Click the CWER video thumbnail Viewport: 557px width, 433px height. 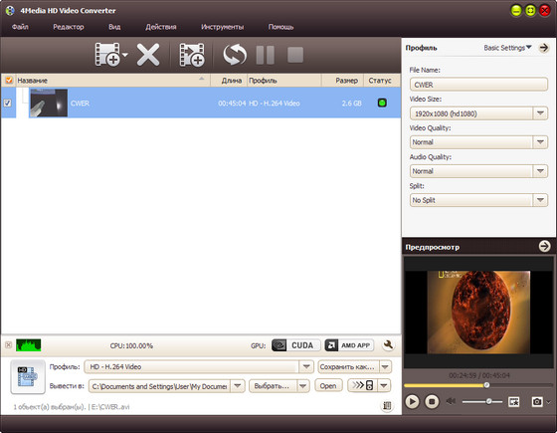coord(49,103)
